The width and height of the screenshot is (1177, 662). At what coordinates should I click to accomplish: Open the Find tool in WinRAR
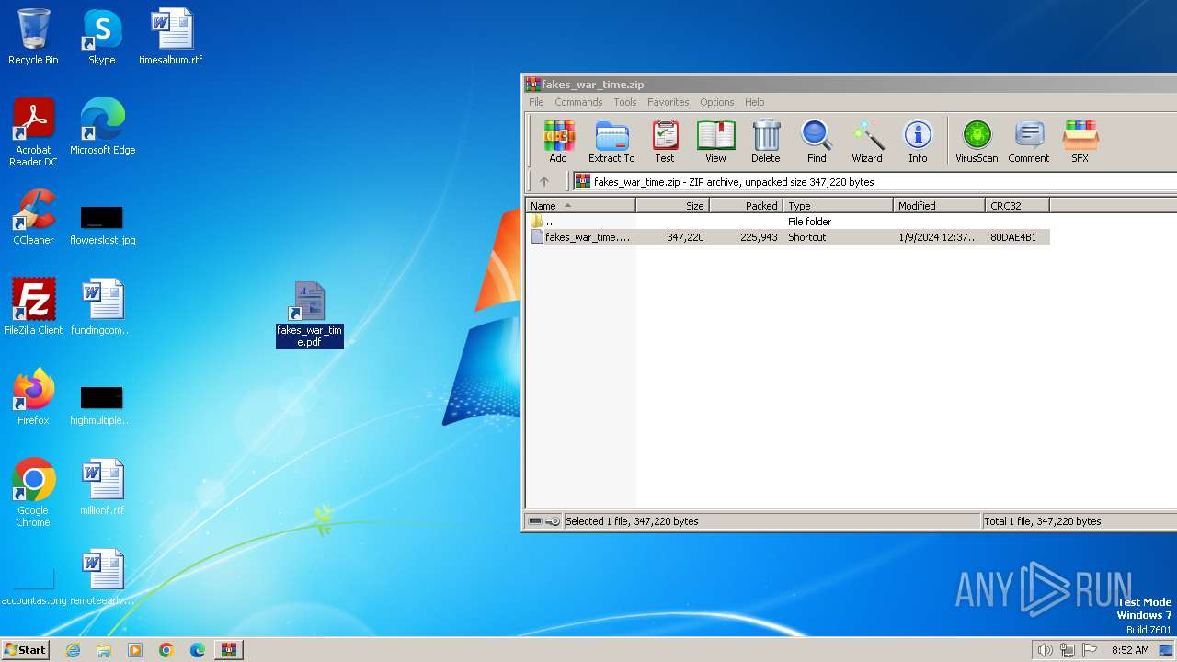click(817, 142)
